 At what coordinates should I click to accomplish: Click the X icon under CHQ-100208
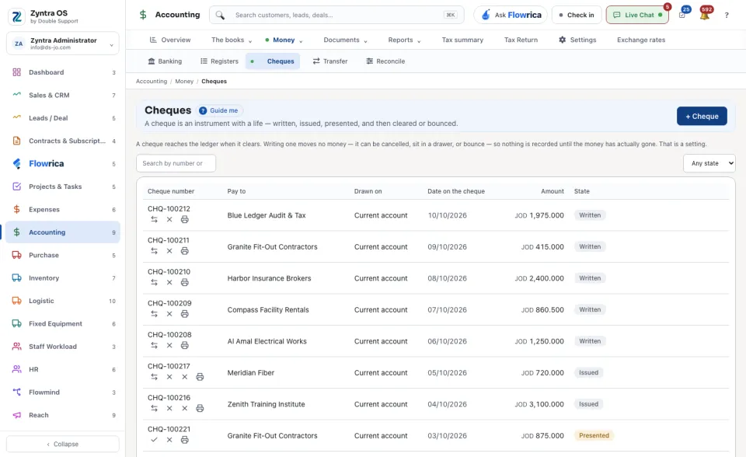tap(169, 345)
